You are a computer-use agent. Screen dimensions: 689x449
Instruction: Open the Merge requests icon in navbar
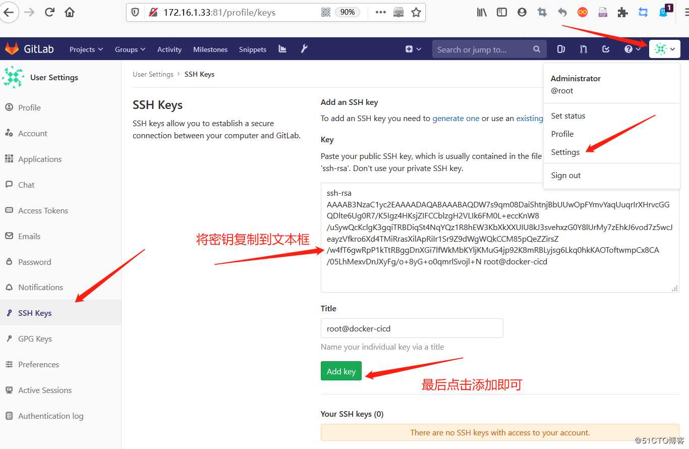pyautogui.click(x=584, y=49)
